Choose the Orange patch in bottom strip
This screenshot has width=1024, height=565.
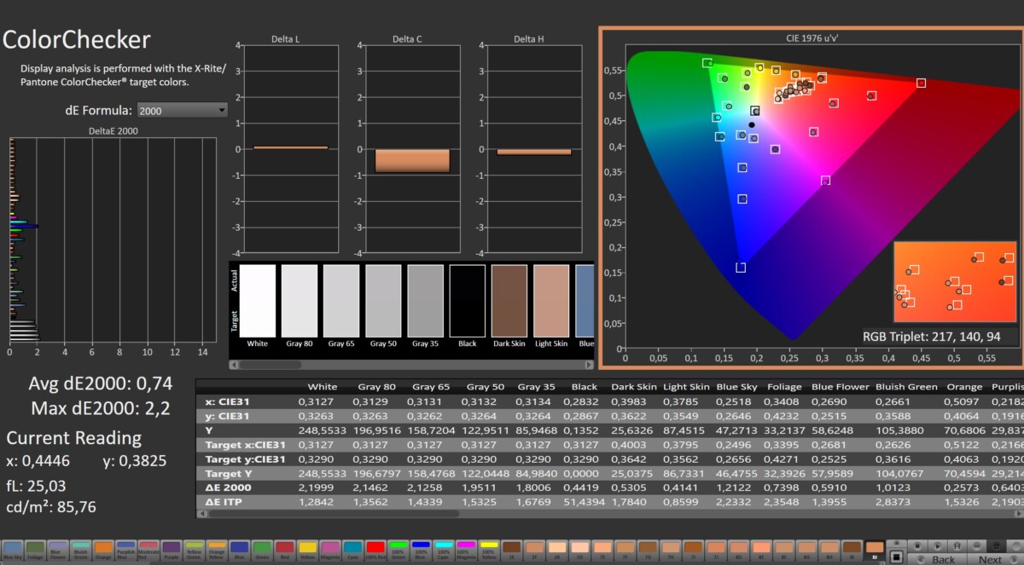(x=104, y=550)
